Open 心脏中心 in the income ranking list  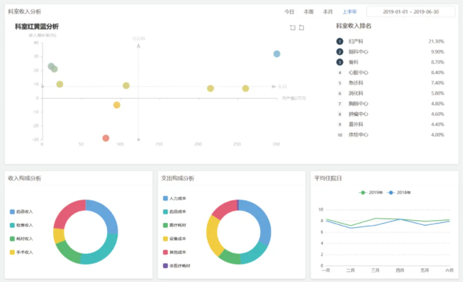pos(358,72)
